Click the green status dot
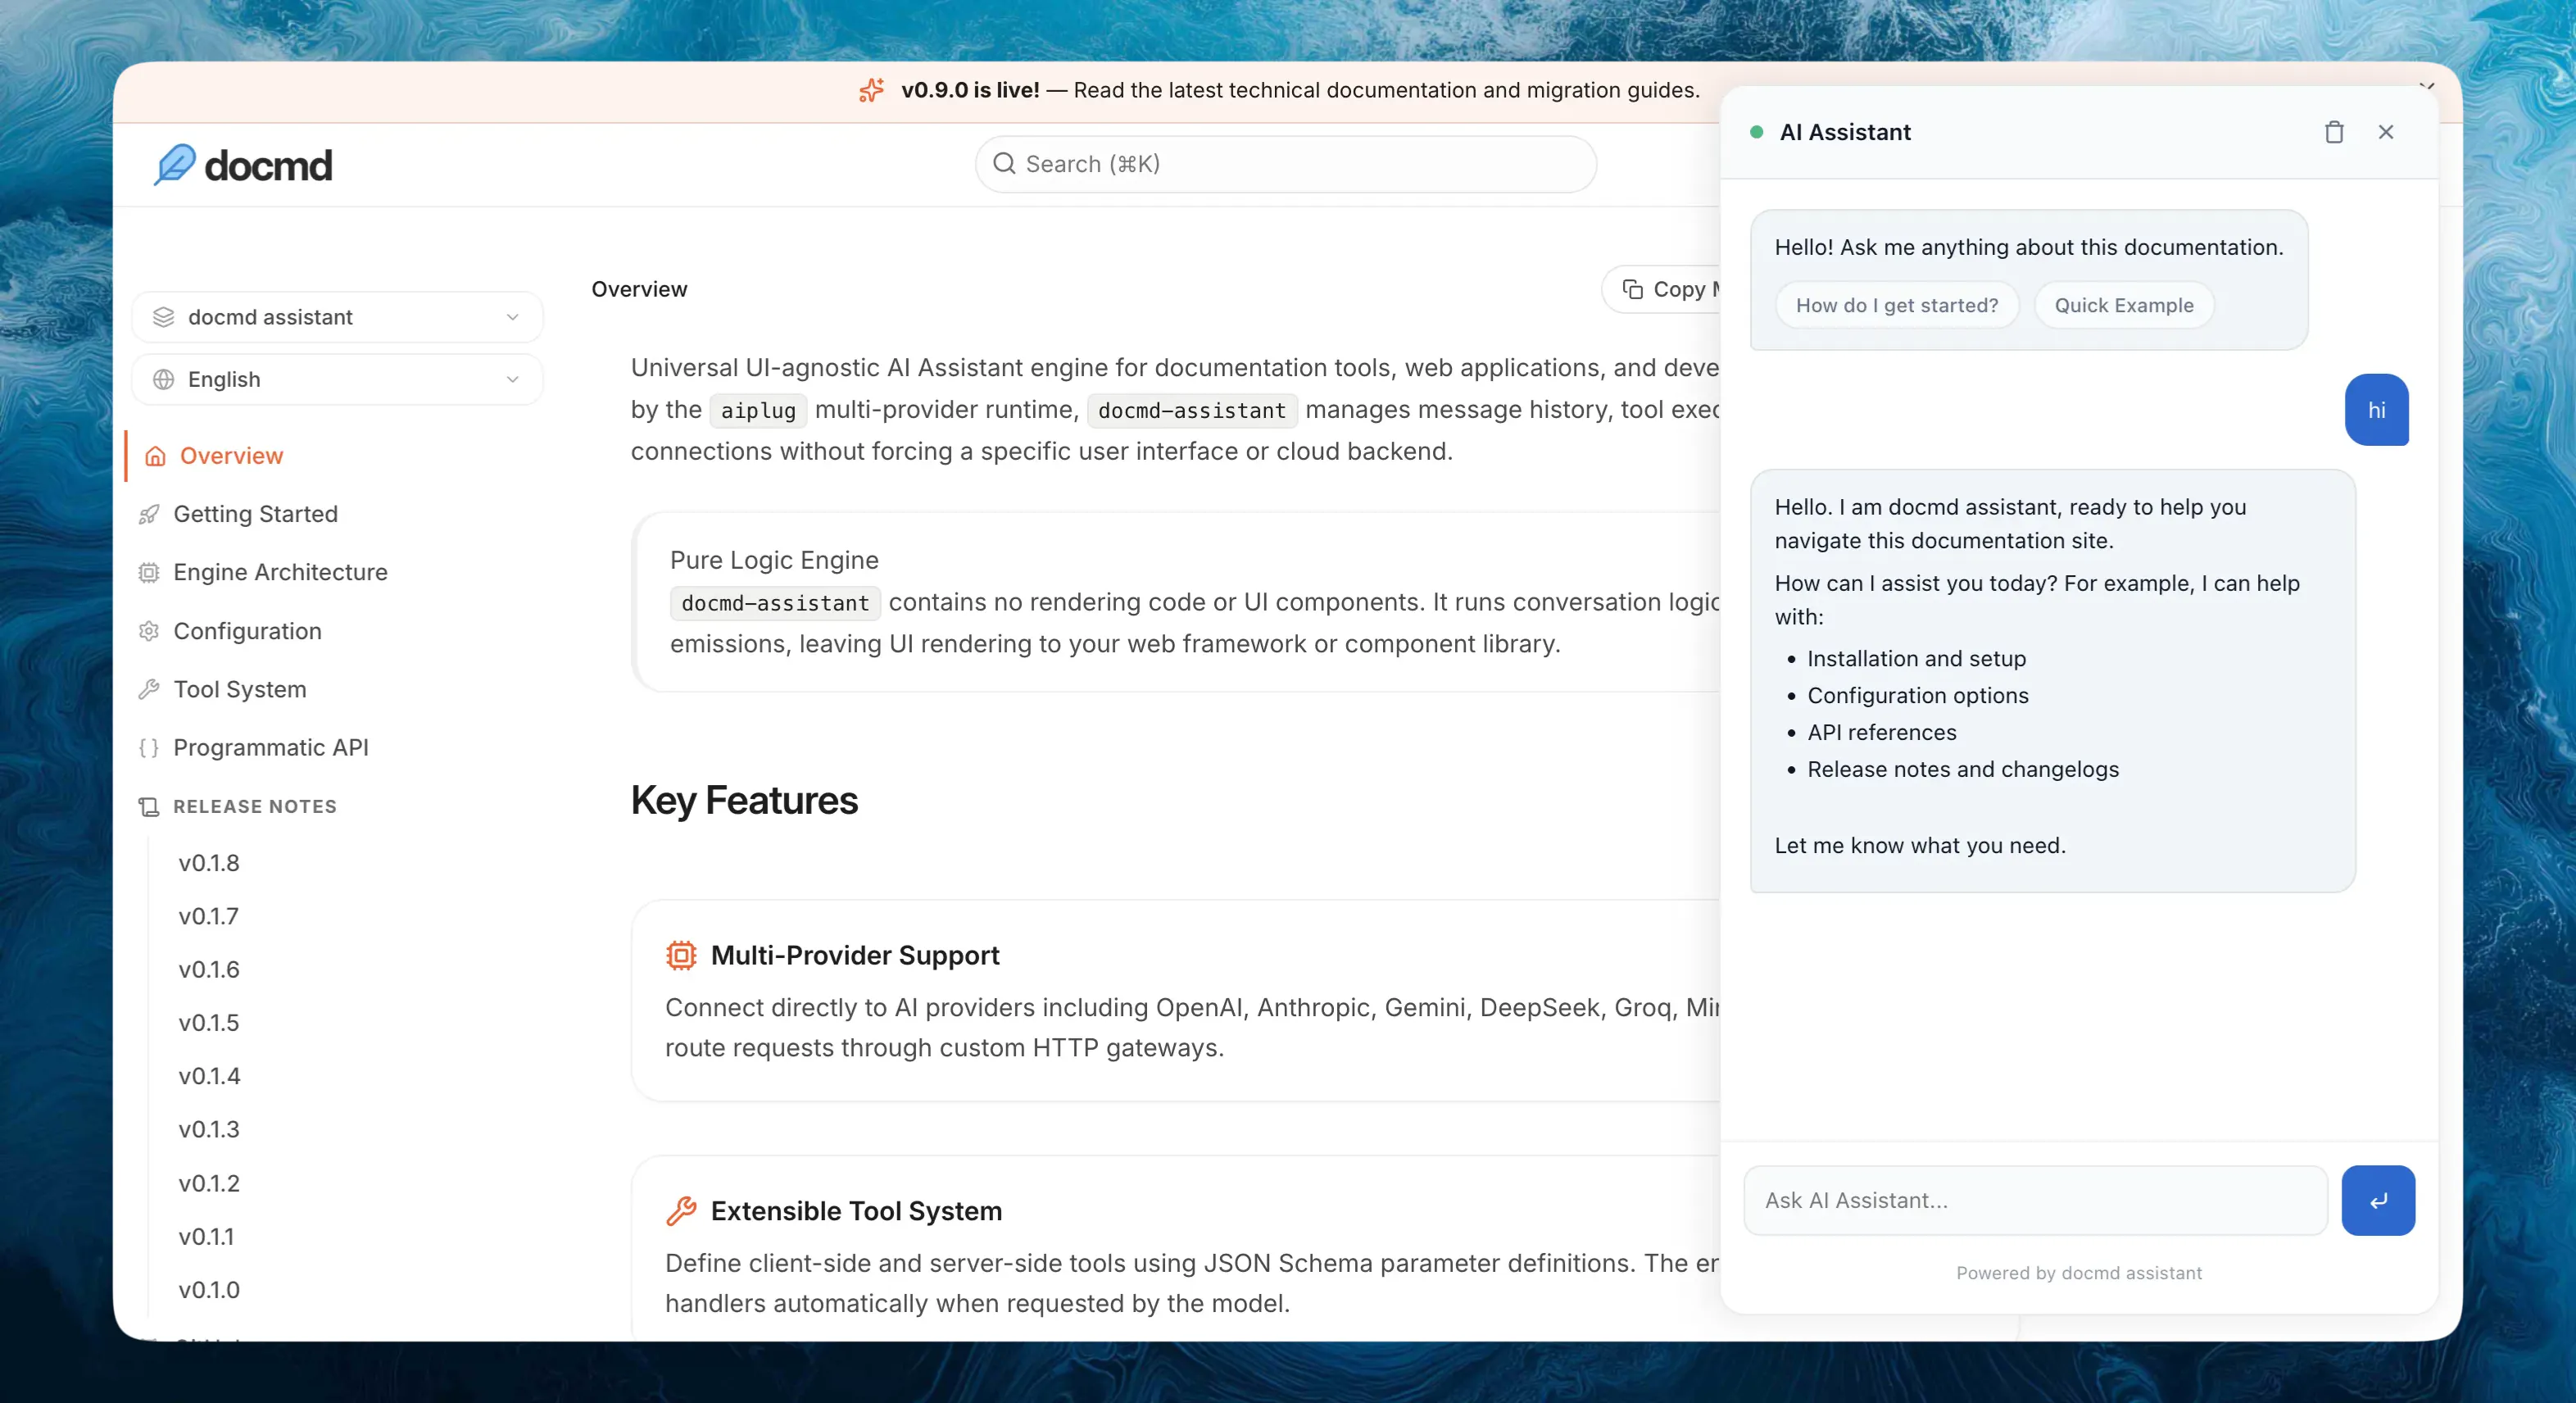Viewport: 2576px width, 1403px height. point(1756,132)
